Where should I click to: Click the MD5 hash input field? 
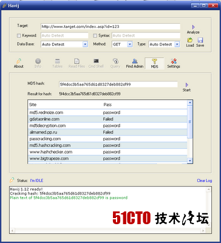118,84
